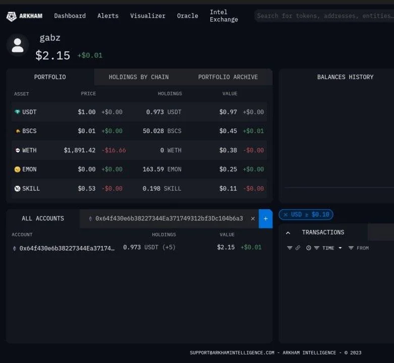Click the SKILL token icon

(17, 189)
